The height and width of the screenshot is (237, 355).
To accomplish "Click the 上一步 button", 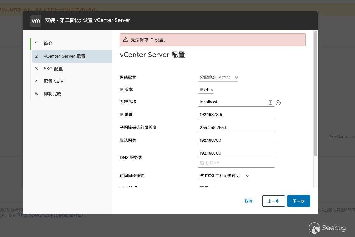I will (x=273, y=201).
